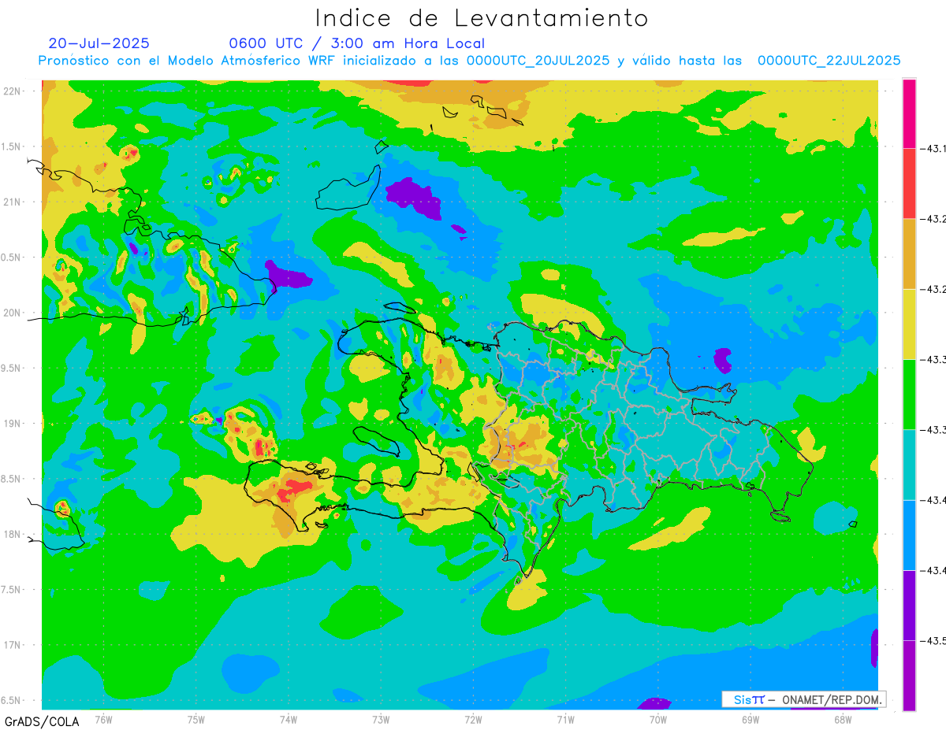Select the date text "20-Jul-2025"
The width and height of the screenshot is (946, 730).
pos(99,43)
